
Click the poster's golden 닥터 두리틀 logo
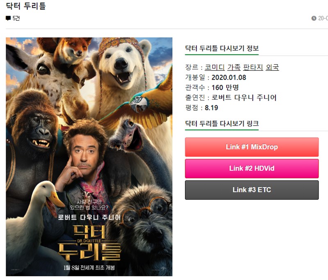(x=89, y=242)
